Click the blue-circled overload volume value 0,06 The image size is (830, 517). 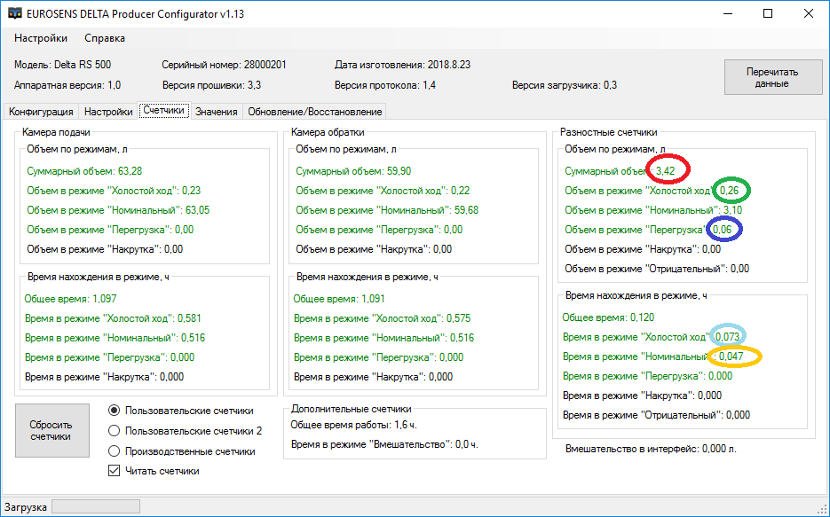723,230
